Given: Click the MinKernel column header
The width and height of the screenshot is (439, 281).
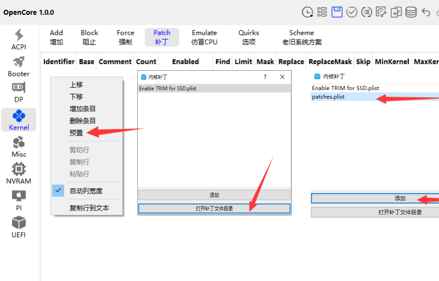Looking at the screenshot, I should 392,61.
